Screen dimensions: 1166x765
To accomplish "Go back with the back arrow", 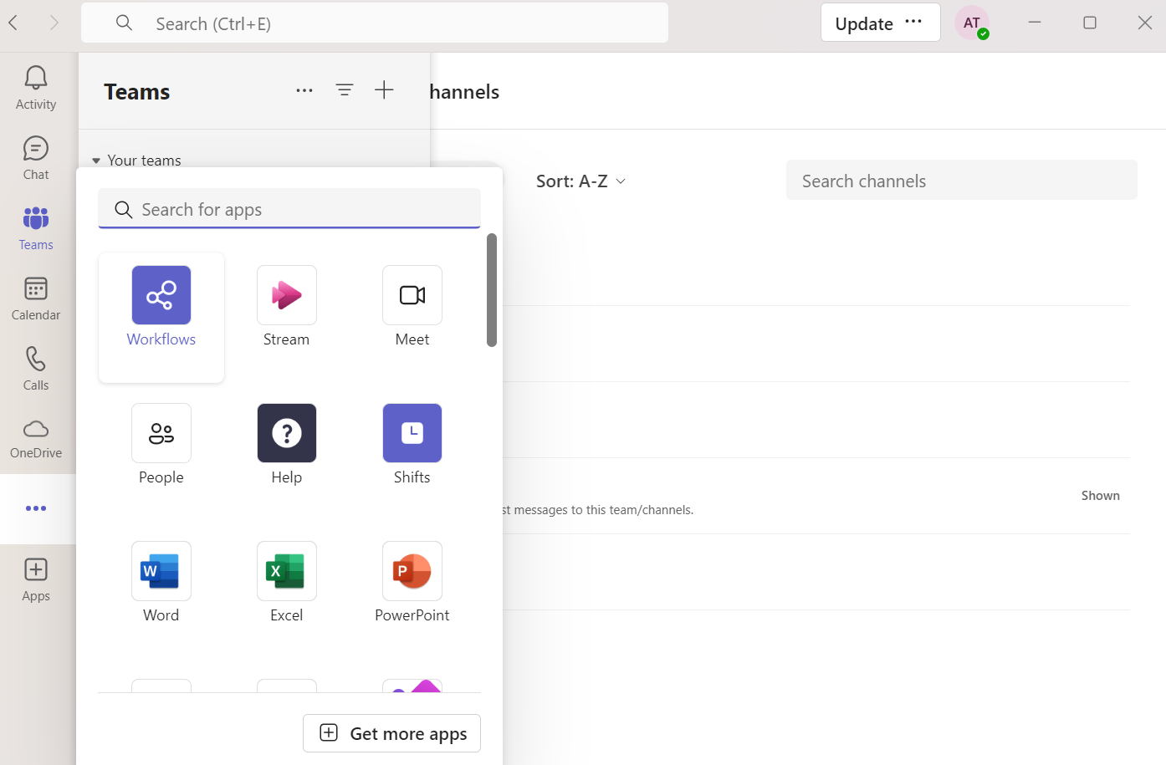I will [x=13, y=23].
